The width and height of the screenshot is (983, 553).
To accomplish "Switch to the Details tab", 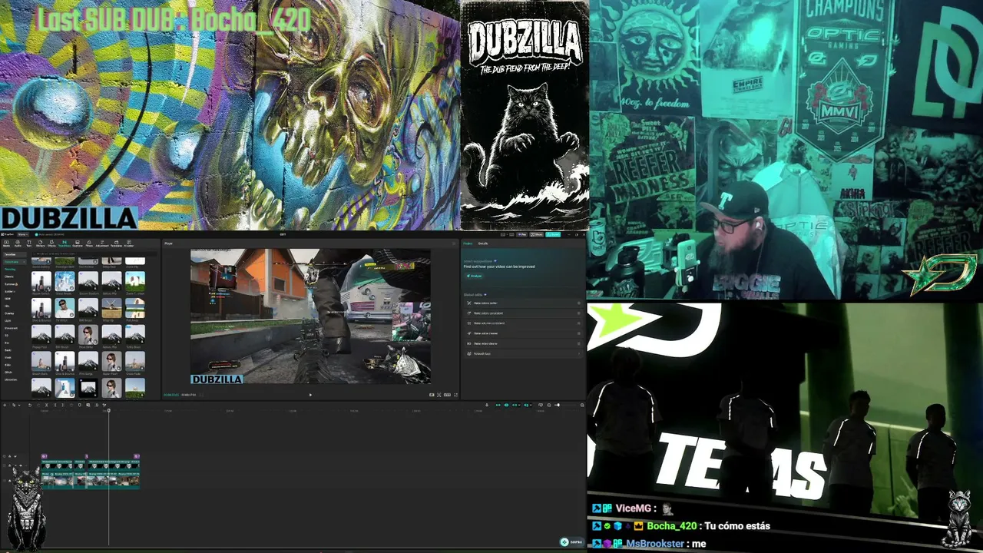I will point(483,243).
